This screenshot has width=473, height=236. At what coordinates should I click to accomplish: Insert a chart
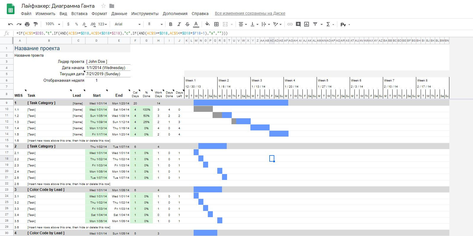click(x=307, y=24)
